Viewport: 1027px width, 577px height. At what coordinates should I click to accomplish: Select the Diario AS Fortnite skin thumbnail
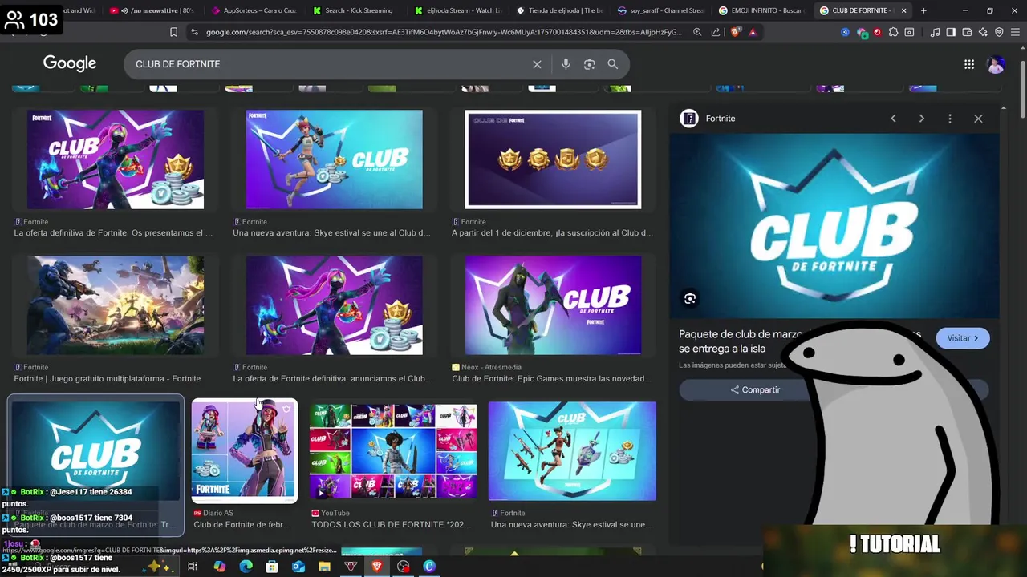click(x=245, y=451)
